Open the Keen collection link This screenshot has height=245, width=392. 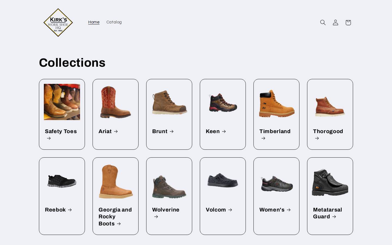coord(216,131)
